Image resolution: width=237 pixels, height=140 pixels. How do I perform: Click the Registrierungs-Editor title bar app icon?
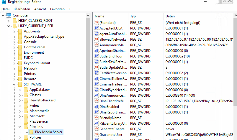pyautogui.click(x=4, y=2)
